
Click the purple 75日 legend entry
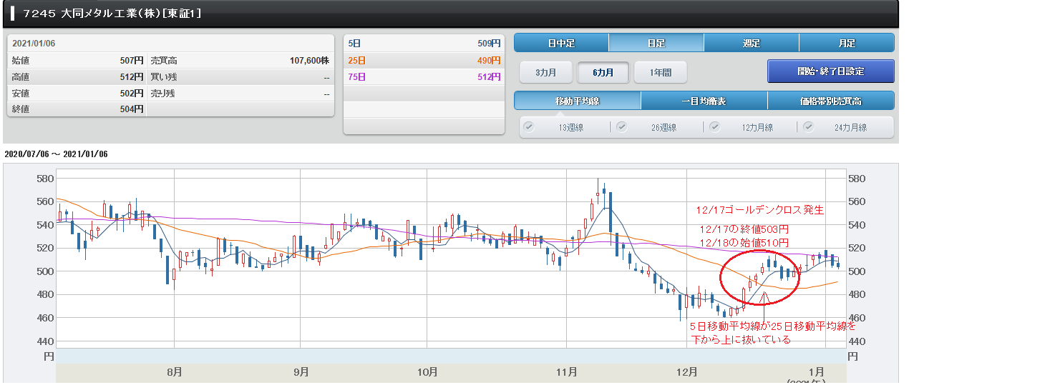424,76
